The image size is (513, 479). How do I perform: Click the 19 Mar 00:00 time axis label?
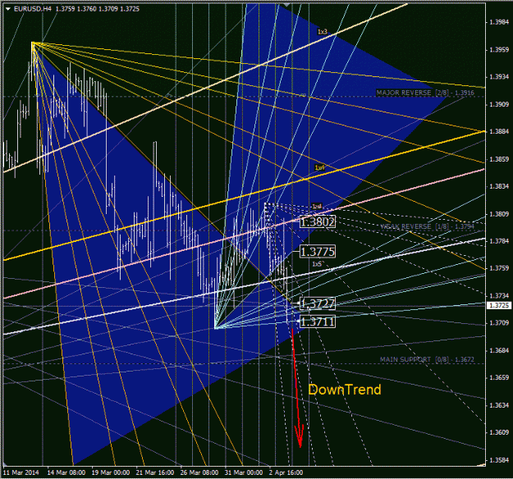point(110,472)
